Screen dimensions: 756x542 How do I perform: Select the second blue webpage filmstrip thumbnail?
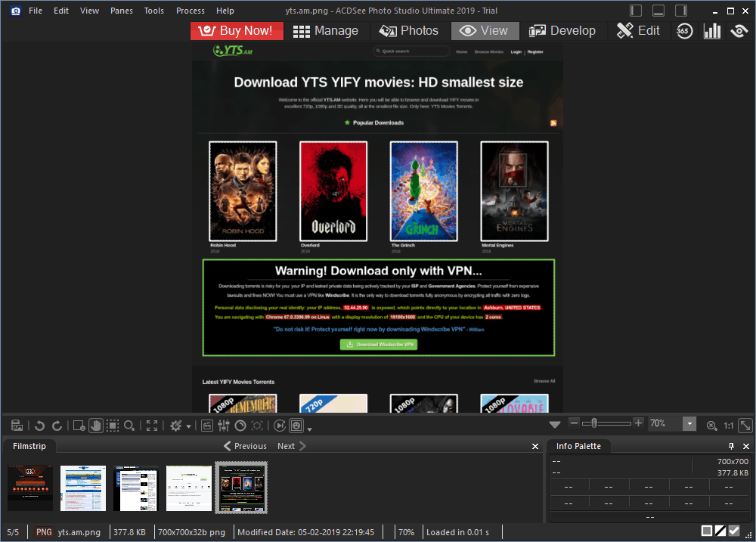(x=83, y=488)
